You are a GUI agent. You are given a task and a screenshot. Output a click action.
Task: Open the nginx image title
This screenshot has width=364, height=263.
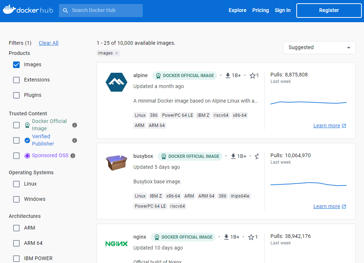[140, 237]
